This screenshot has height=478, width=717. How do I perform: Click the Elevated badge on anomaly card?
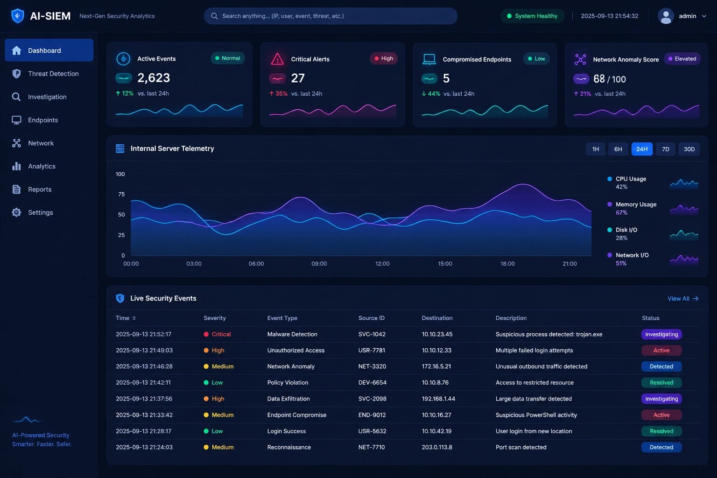point(682,59)
